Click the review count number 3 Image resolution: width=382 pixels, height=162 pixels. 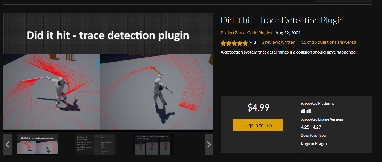tap(255, 42)
